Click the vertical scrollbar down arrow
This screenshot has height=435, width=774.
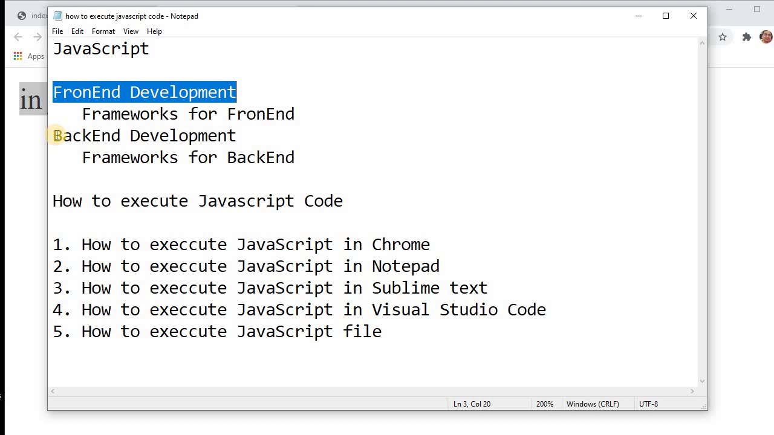click(x=702, y=381)
